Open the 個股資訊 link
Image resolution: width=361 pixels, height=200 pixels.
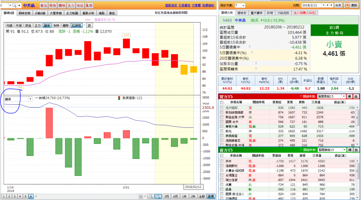point(171,6)
